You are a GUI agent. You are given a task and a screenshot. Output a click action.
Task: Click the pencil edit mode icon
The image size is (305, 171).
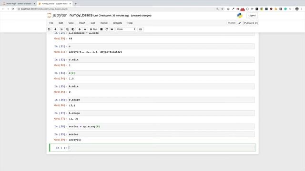[x=240, y=23]
